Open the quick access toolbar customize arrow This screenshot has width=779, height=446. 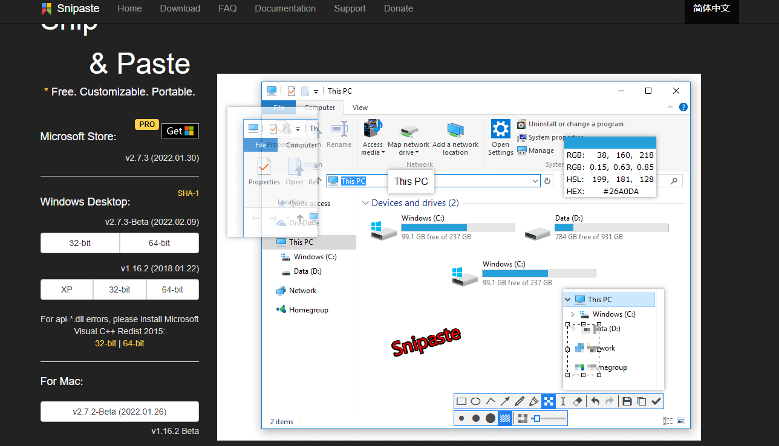point(316,92)
